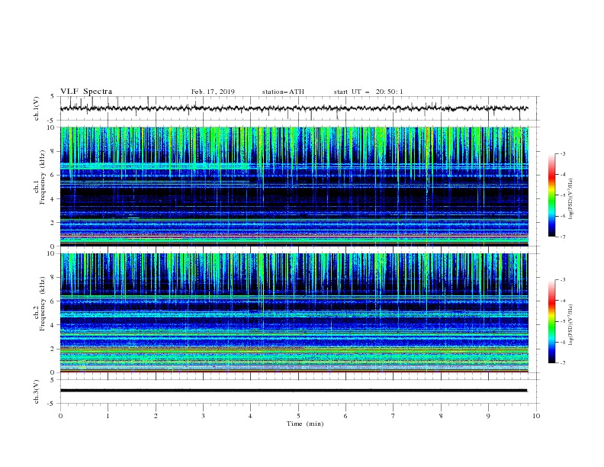
Task: Click the ch.3 flat black voltage trace
Action: coord(294,391)
